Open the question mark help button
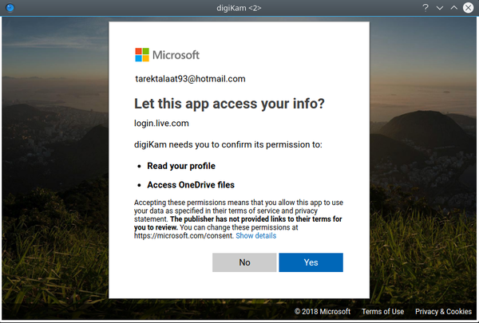Viewport: 479px width, 323px height. pyautogui.click(x=426, y=7)
